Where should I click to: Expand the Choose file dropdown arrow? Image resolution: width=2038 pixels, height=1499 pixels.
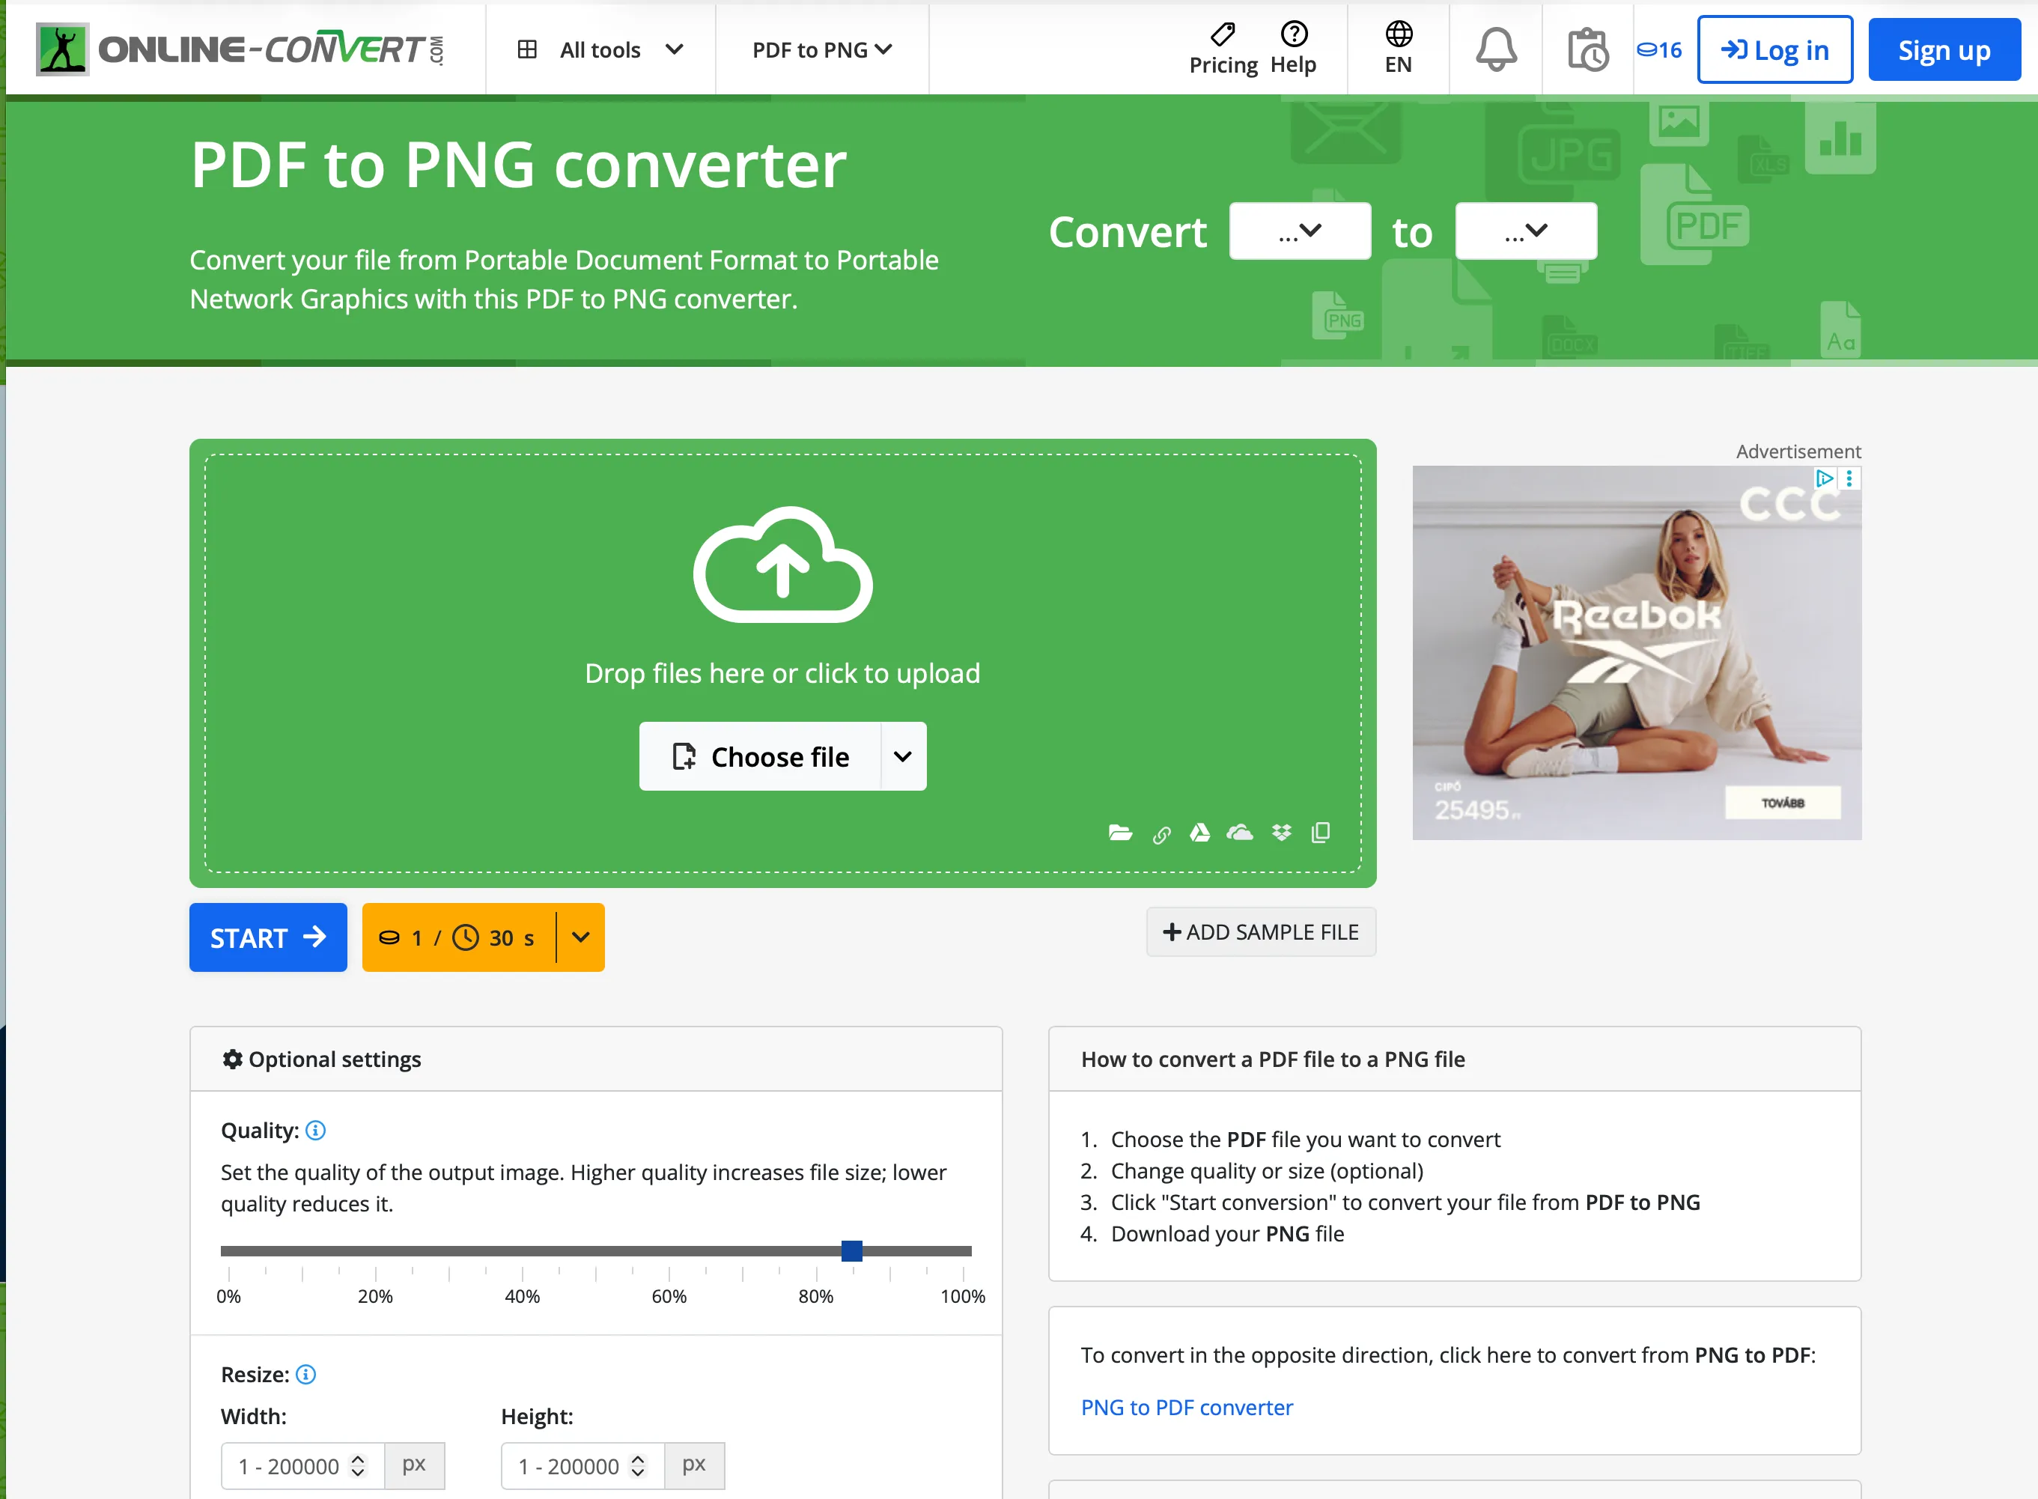pos(903,755)
